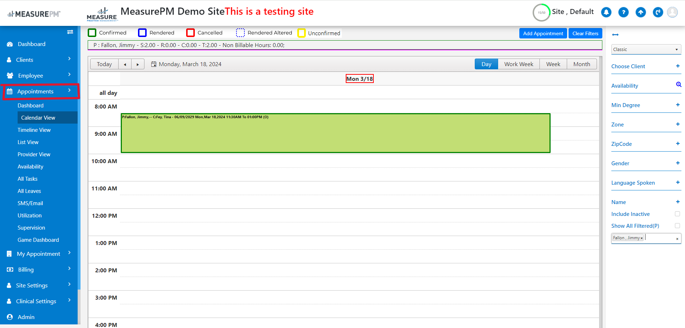Click the 15/50 progress circle
The width and height of the screenshot is (685, 328).
pos(542,13)
